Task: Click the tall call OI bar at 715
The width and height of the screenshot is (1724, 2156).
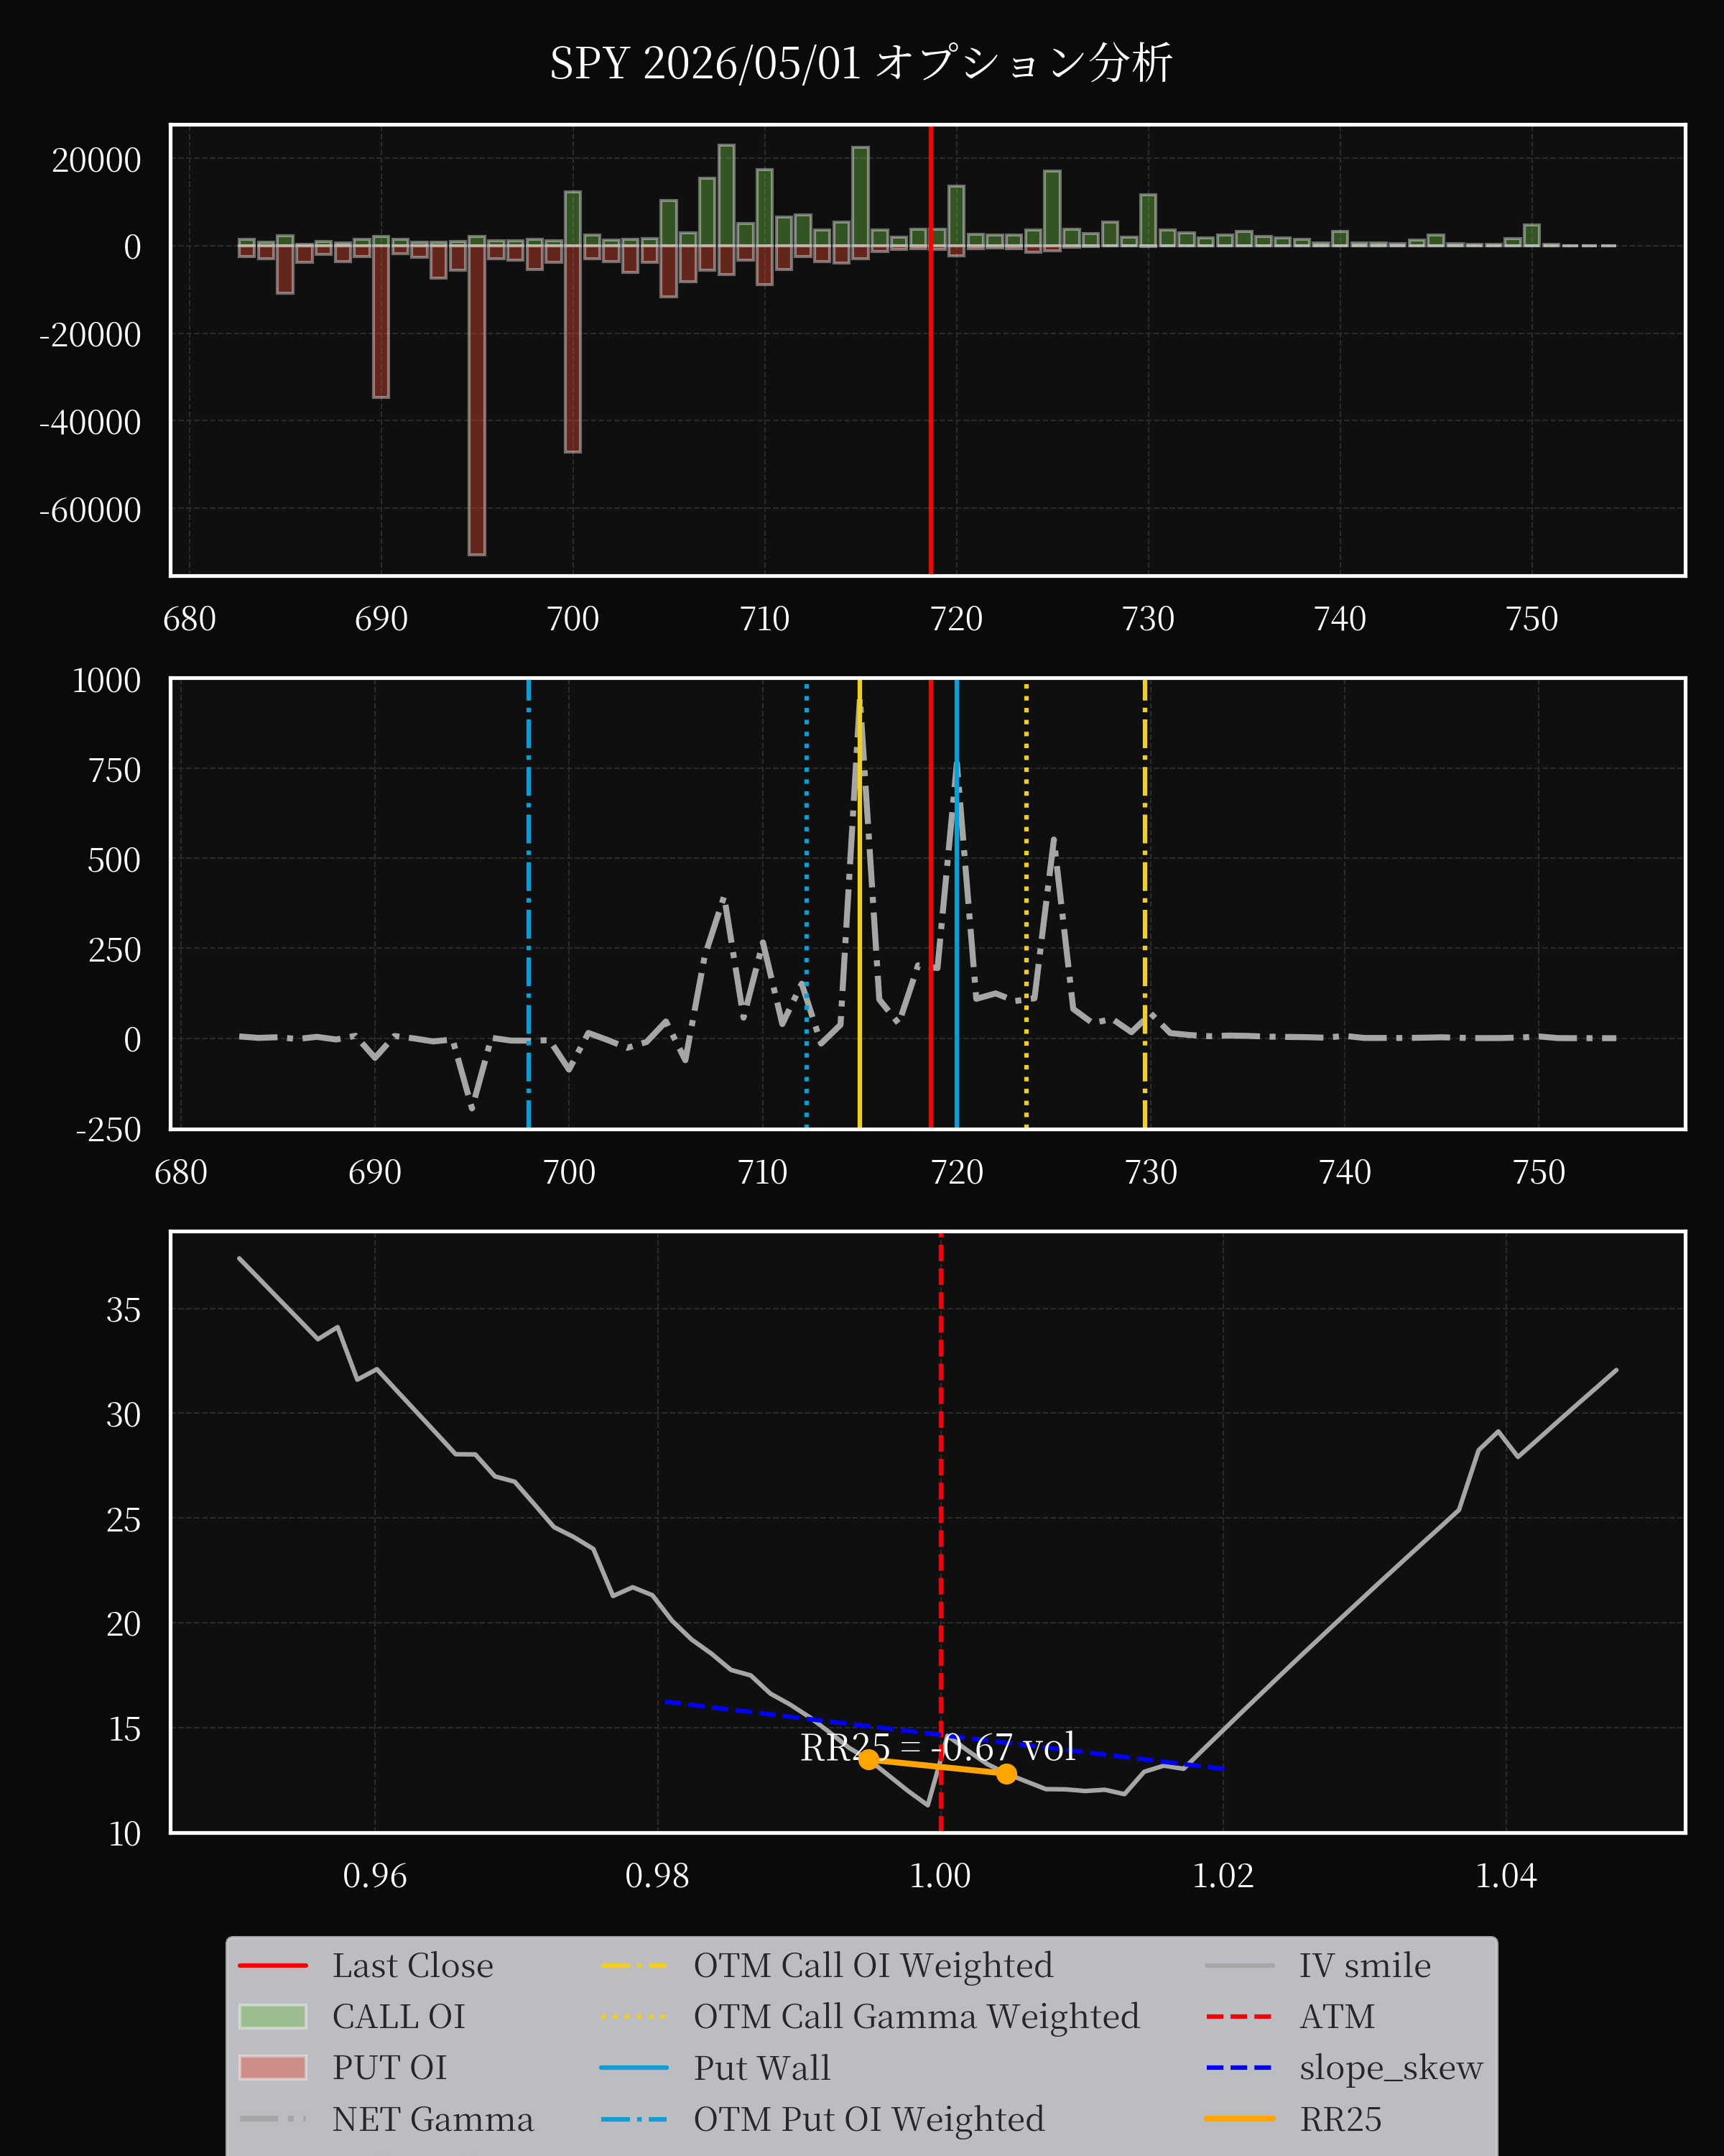Action: pos(861,196)
